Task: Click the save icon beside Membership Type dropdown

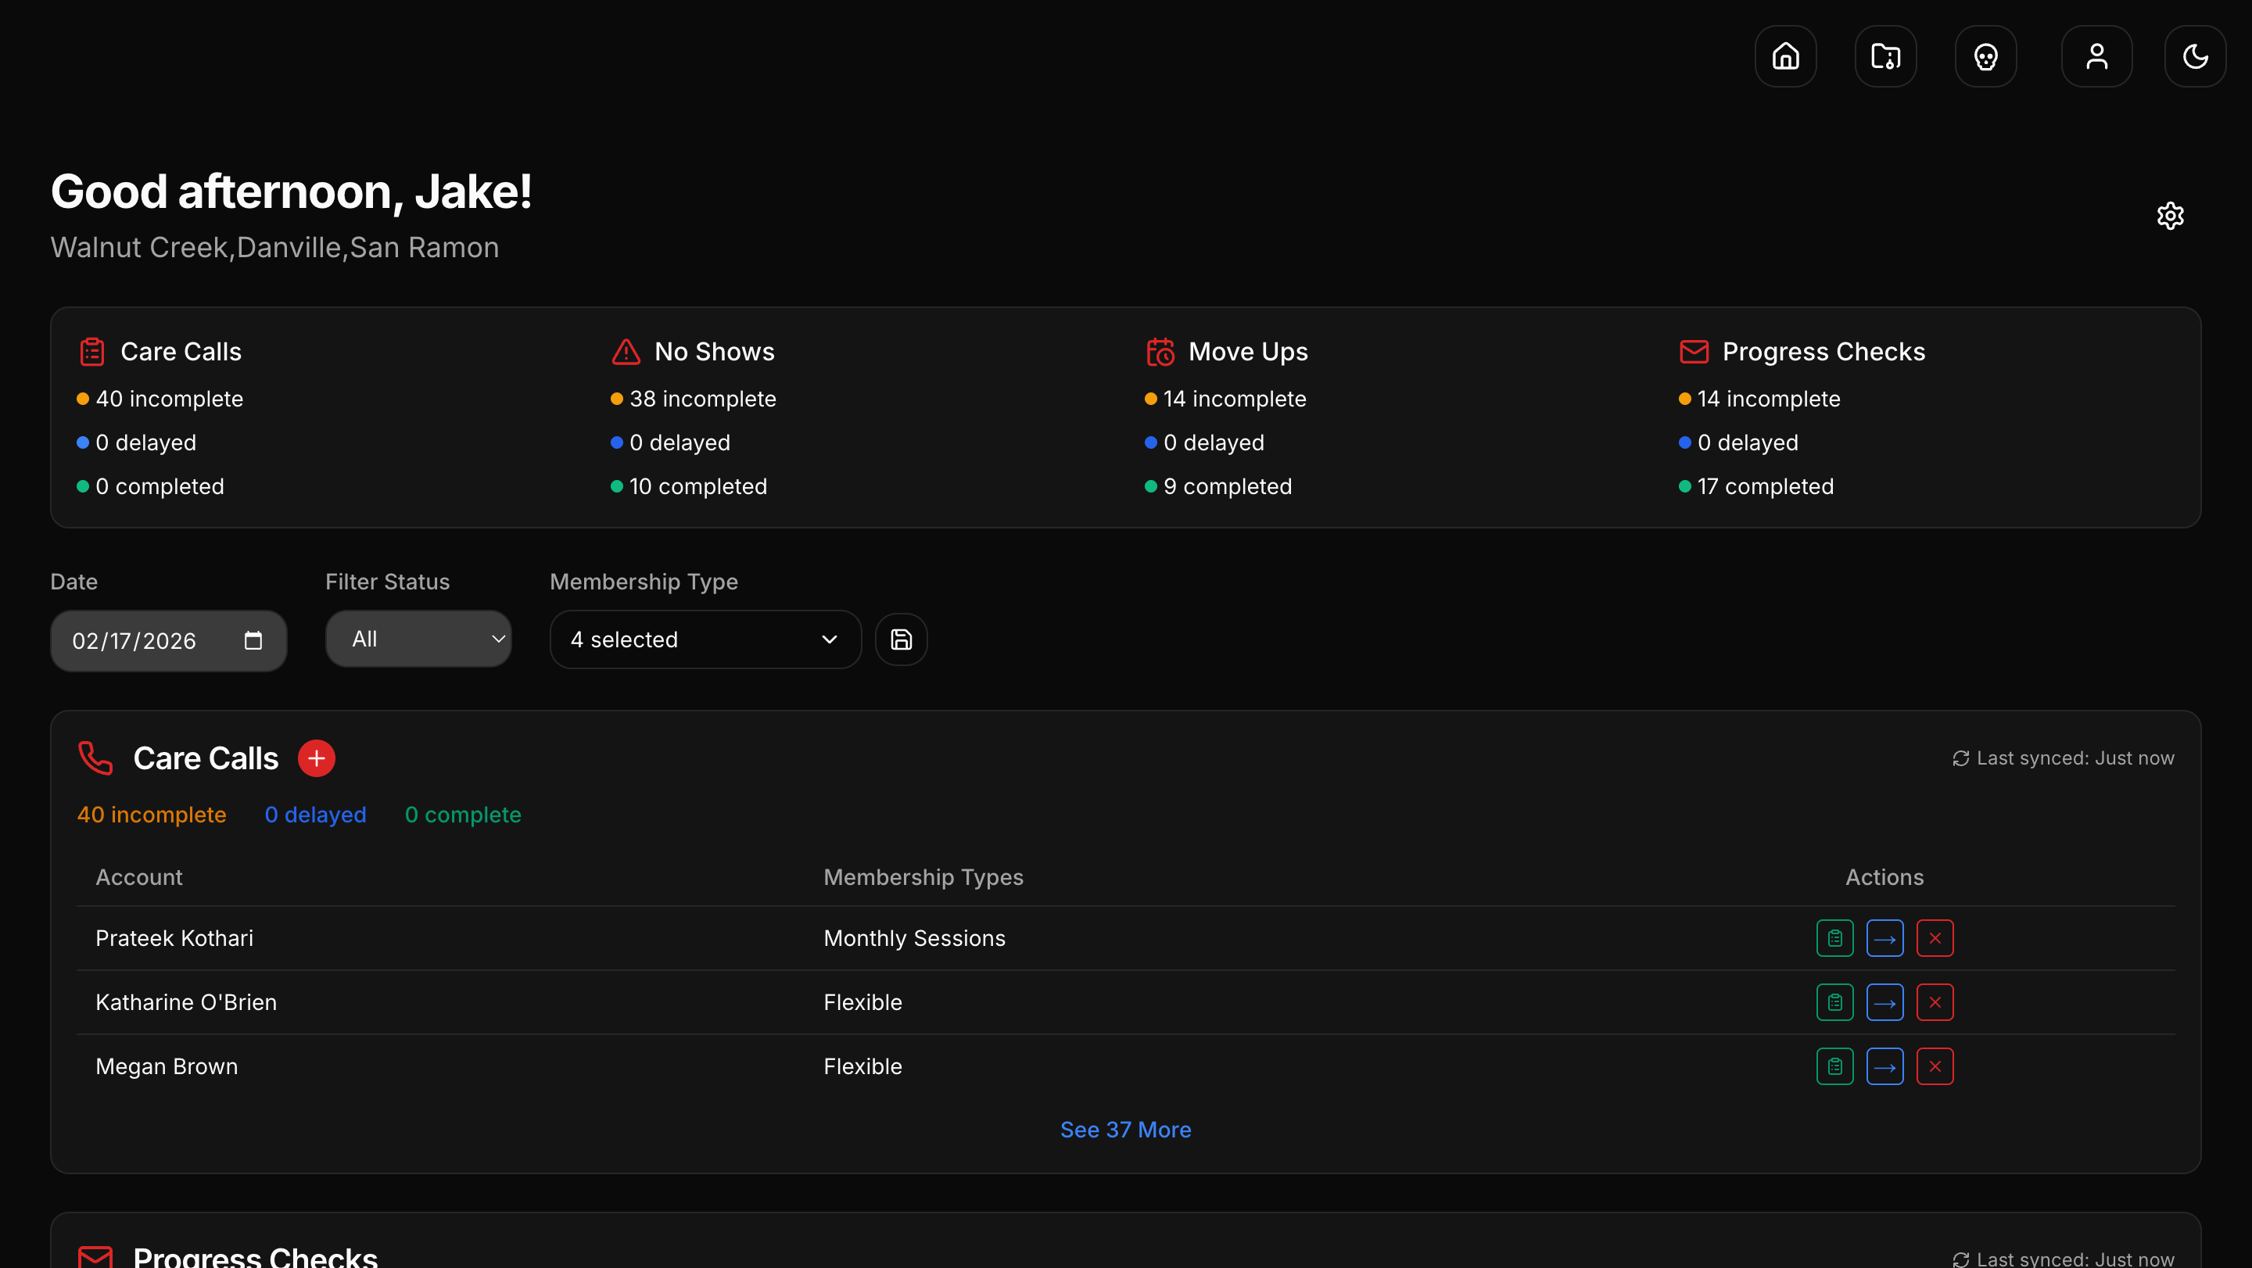Action: pyautogui.click(x=902, y=639)
